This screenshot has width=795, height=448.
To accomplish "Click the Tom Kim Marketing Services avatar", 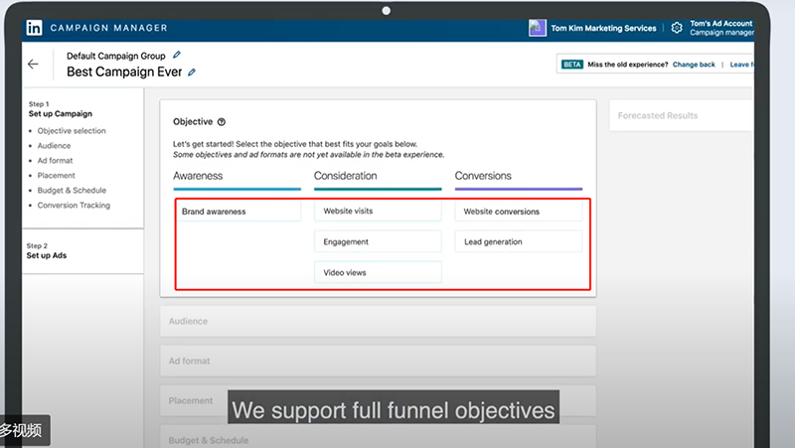I will click(537, 28).
